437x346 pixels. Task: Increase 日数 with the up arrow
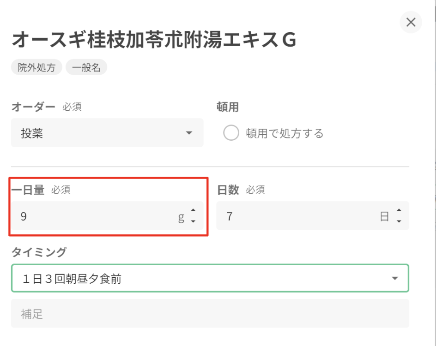click(399, 212)
